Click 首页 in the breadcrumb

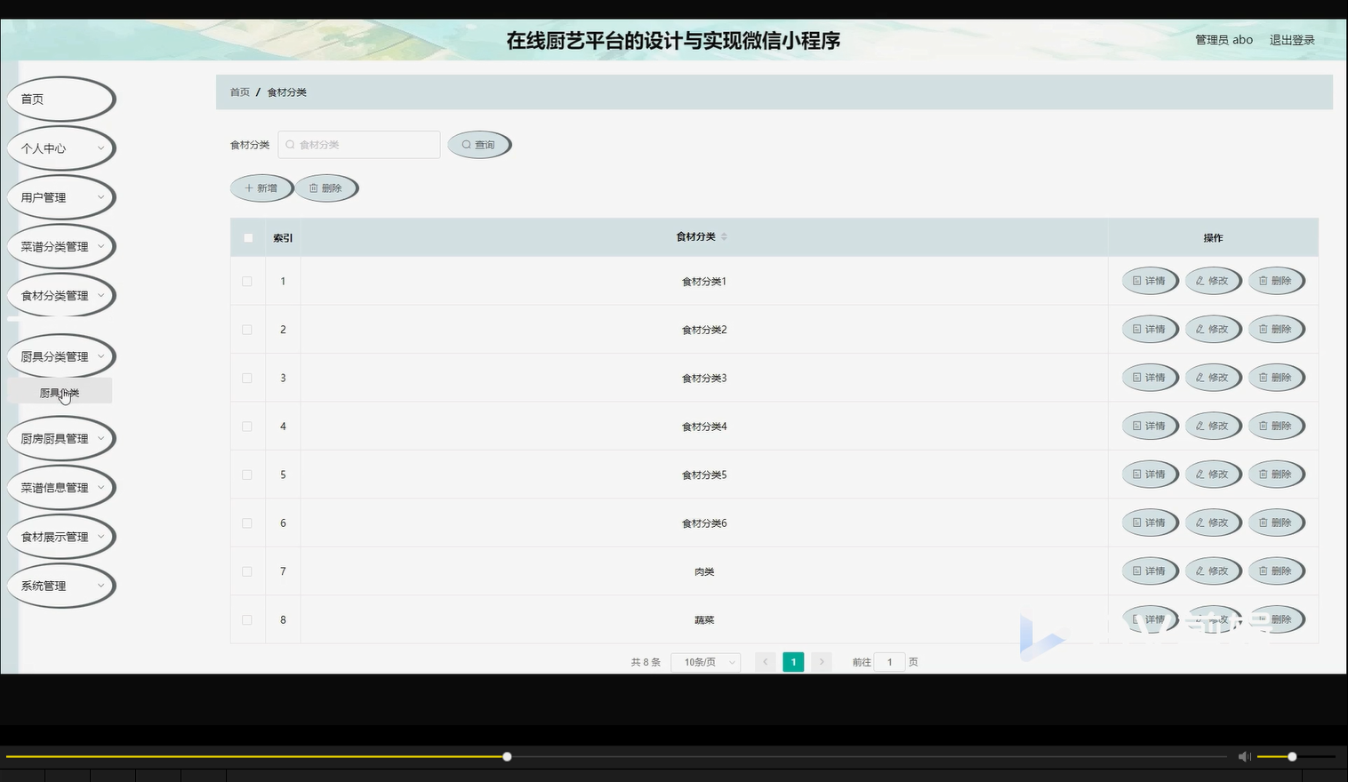[x=240, y=92]
